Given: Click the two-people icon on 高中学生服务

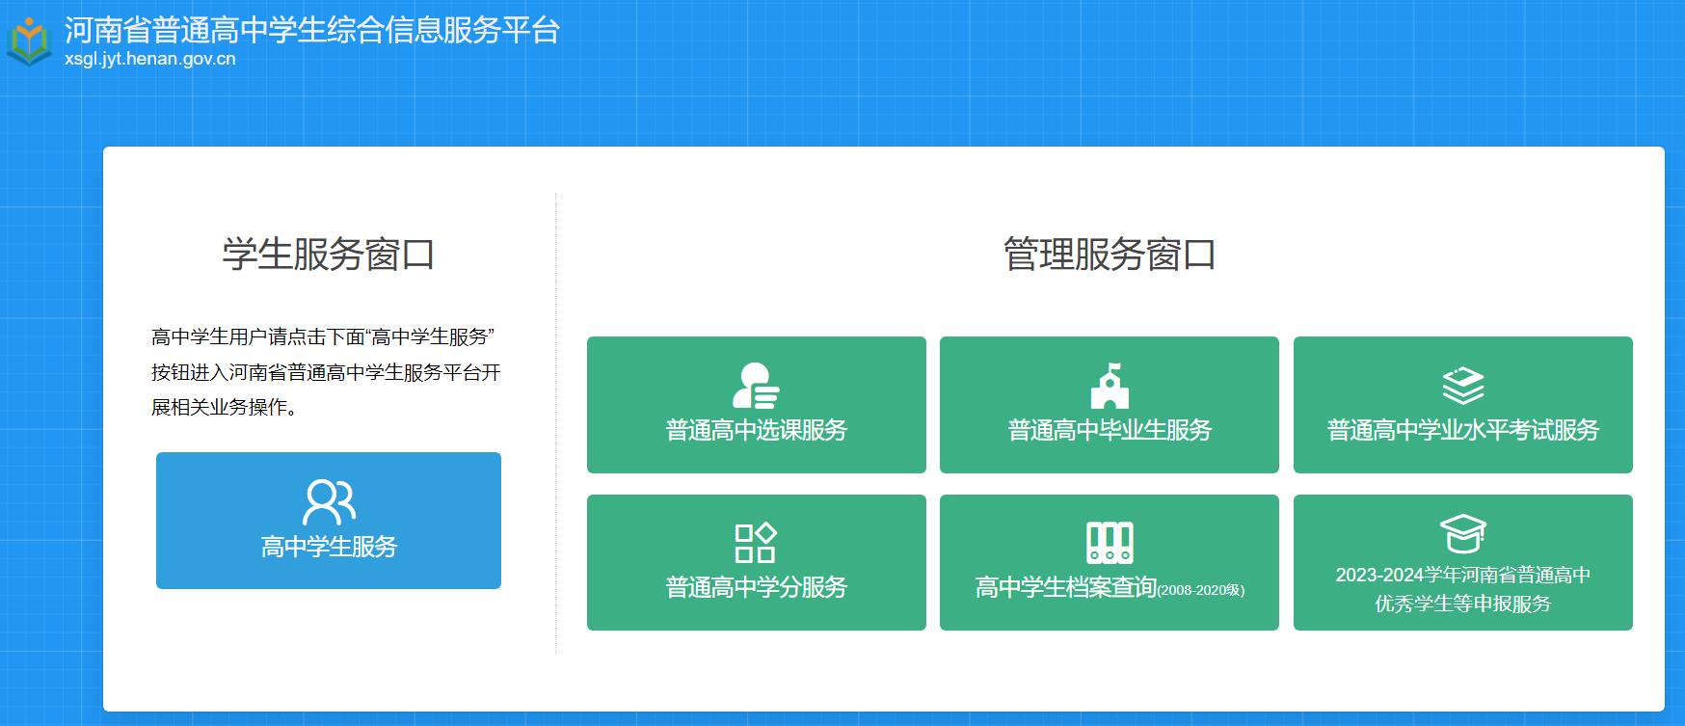Looking at the screenshot, I should click(329, 502).
